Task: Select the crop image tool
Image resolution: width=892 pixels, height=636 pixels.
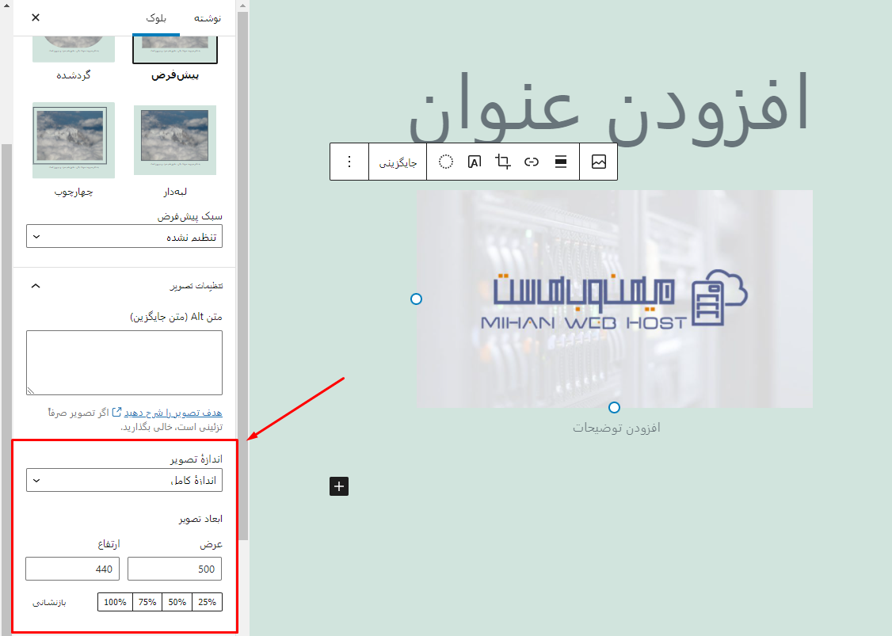Action: pyautogui.click(x=503, y=162)
